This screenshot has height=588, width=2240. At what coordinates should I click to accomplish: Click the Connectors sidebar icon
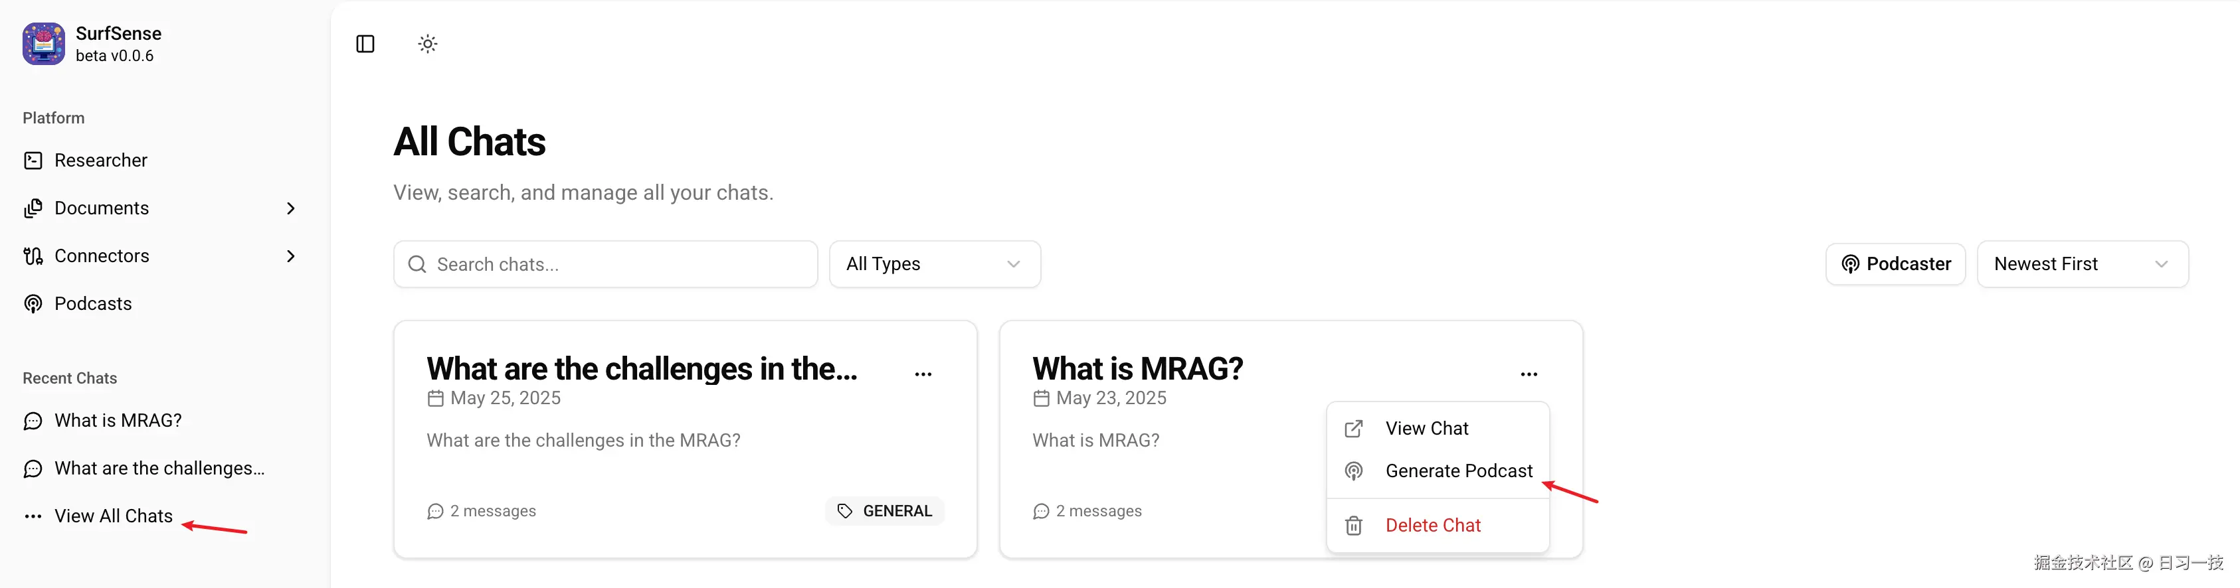(33, 256)
